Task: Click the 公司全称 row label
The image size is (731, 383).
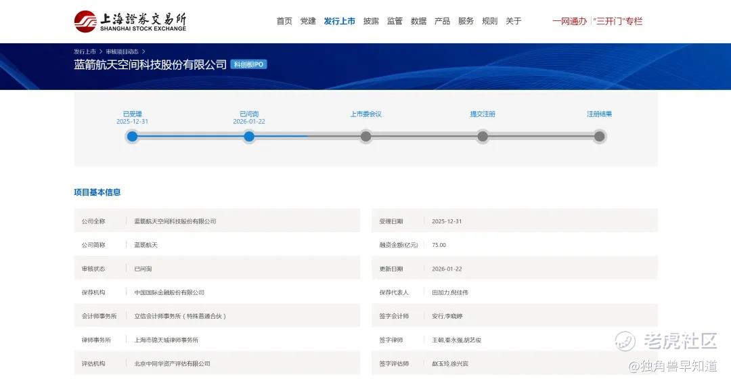Action: (93, 221)
